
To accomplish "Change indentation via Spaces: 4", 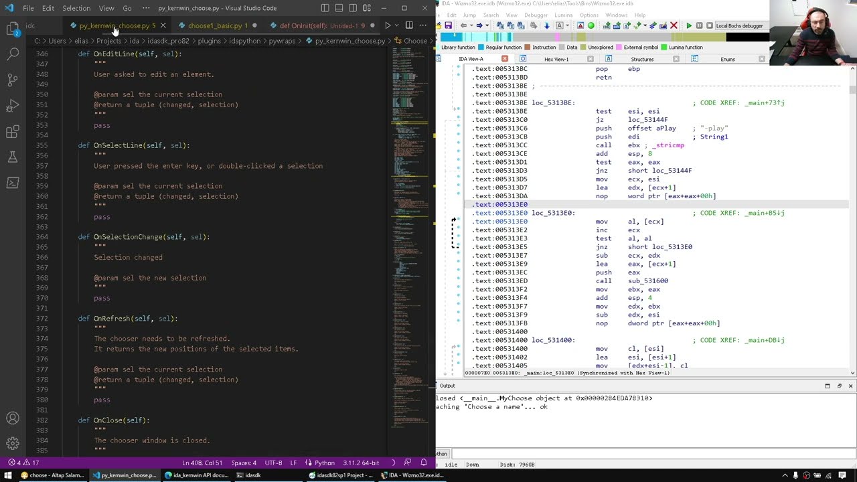I will (244, 463).
